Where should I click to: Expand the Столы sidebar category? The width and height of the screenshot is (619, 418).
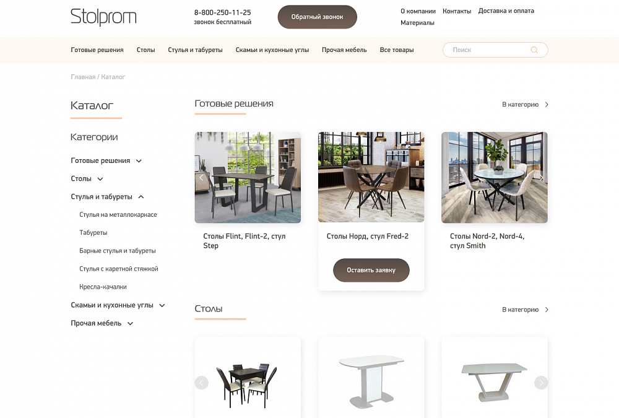[100, 179]
